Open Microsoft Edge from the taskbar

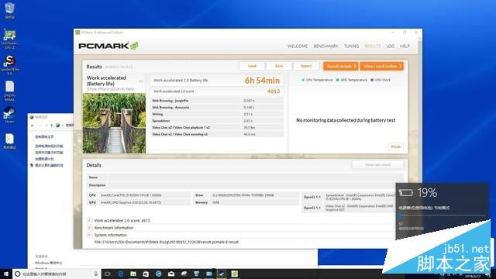tap(121, 274)
